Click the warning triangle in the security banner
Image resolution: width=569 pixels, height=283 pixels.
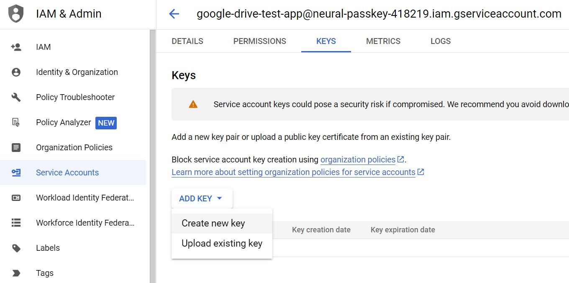tap(192, 104)
